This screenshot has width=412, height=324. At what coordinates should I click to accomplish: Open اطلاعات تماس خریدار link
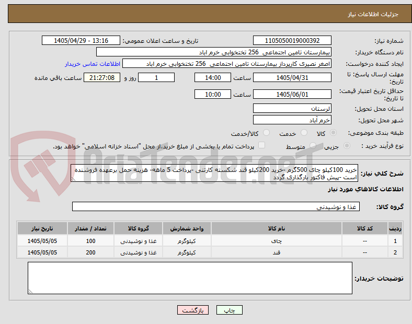(93, 64)
